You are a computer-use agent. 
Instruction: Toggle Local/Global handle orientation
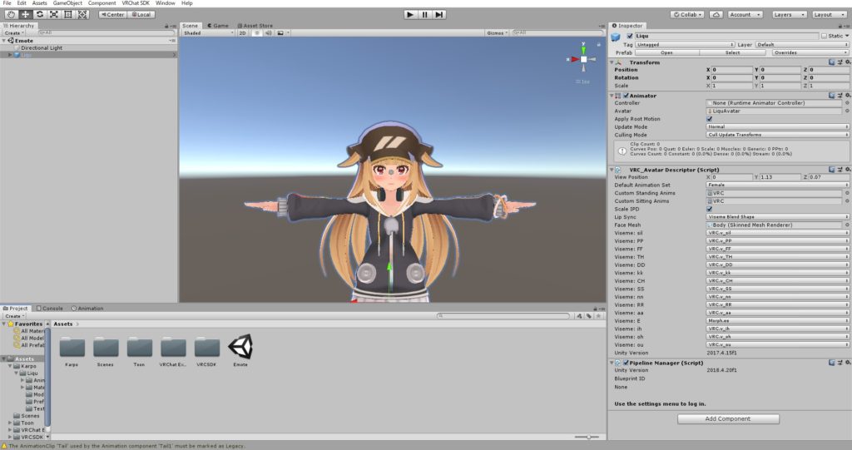141,15
